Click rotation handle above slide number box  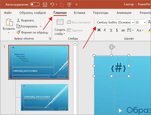tap(112, 47)
